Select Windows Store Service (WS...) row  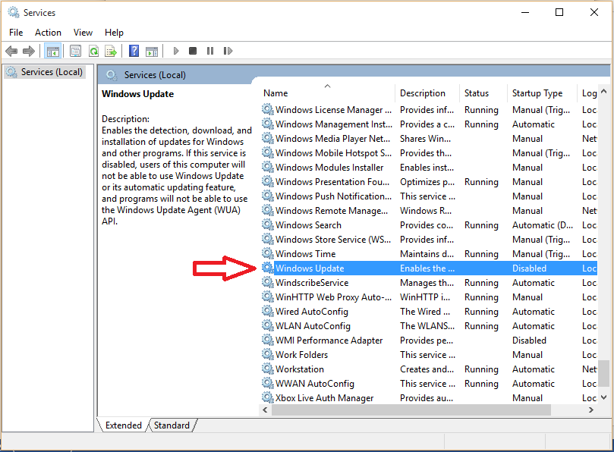pos(428,240)
